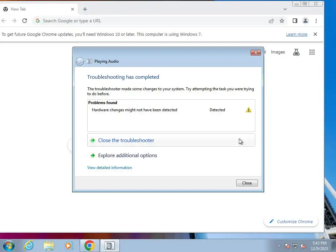Image resolution: width=336 pixels, height=252 pixels.
Task: Dismiss the Windows 7 update notice
Action: coord(315,34)
